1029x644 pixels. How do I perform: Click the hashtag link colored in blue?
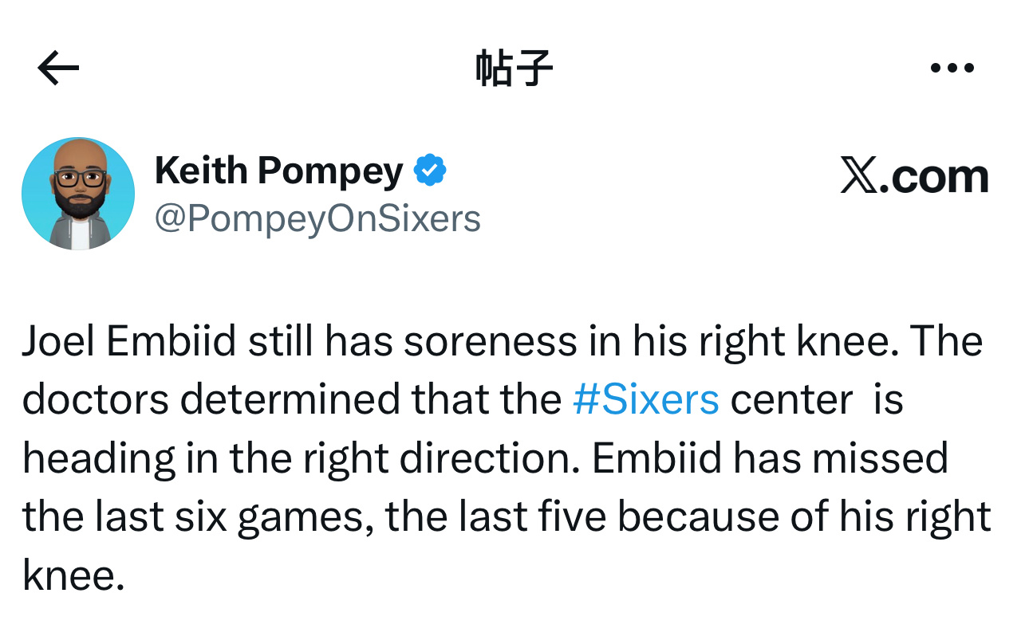coord(646,399)
